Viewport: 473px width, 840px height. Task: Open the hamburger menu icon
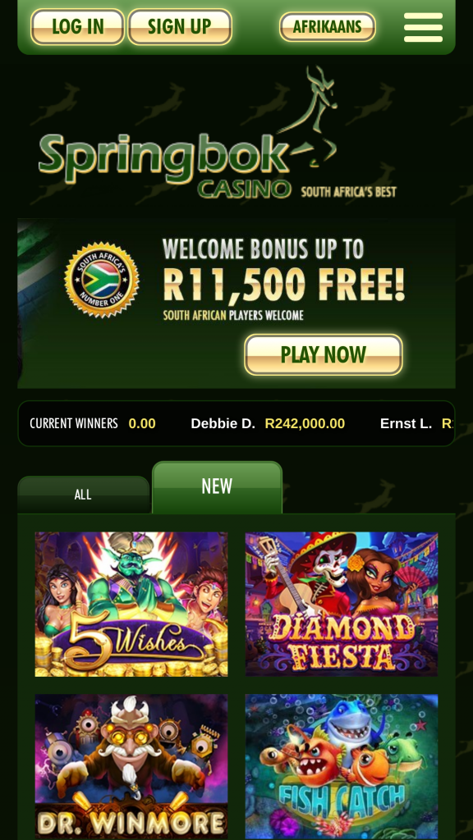click(x=423, y=27)
